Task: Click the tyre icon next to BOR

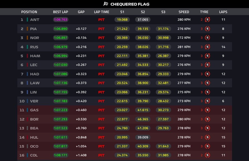Action: (x=207, y=119)
